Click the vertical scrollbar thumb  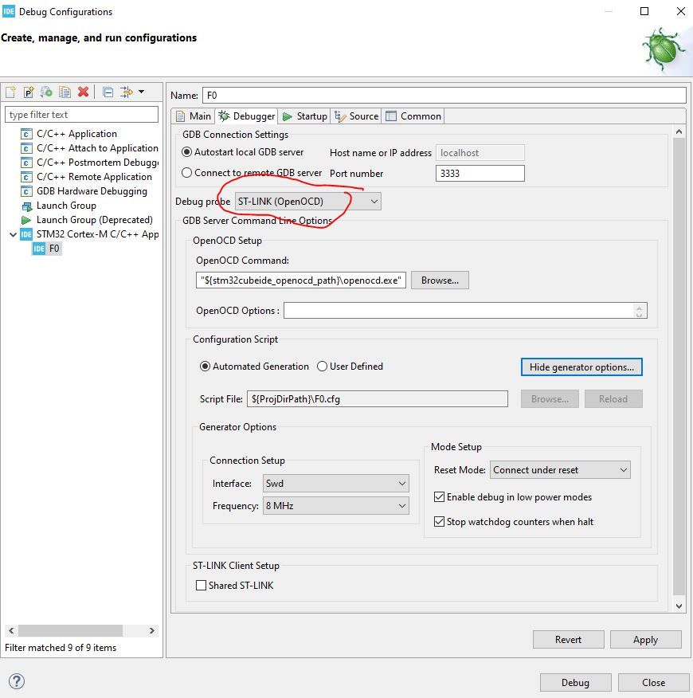679,367
